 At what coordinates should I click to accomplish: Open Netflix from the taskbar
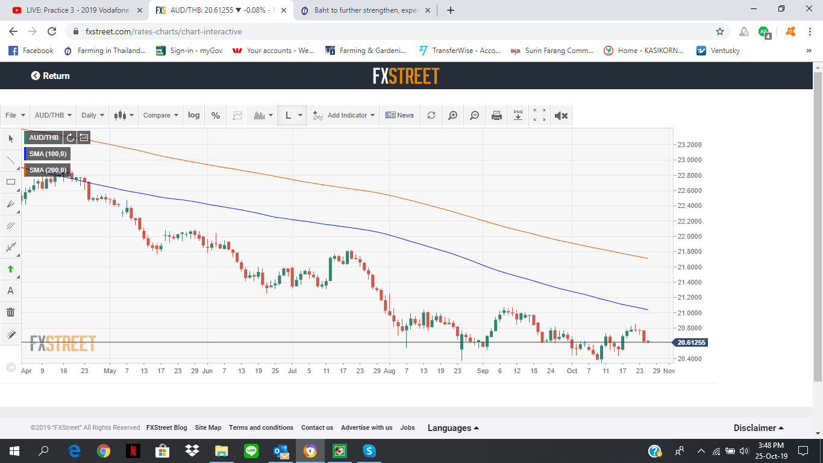(133, 451)
